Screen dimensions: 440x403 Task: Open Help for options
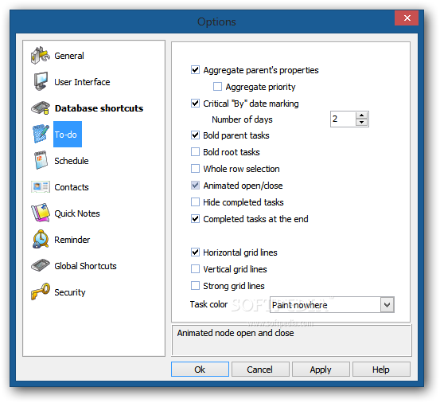point(381,369)
